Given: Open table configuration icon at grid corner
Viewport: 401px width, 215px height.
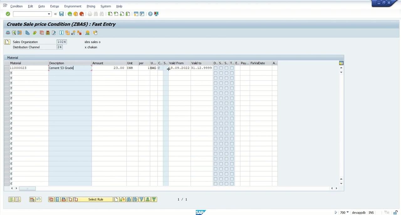Looking at the screenshot, I should point(341,63).
